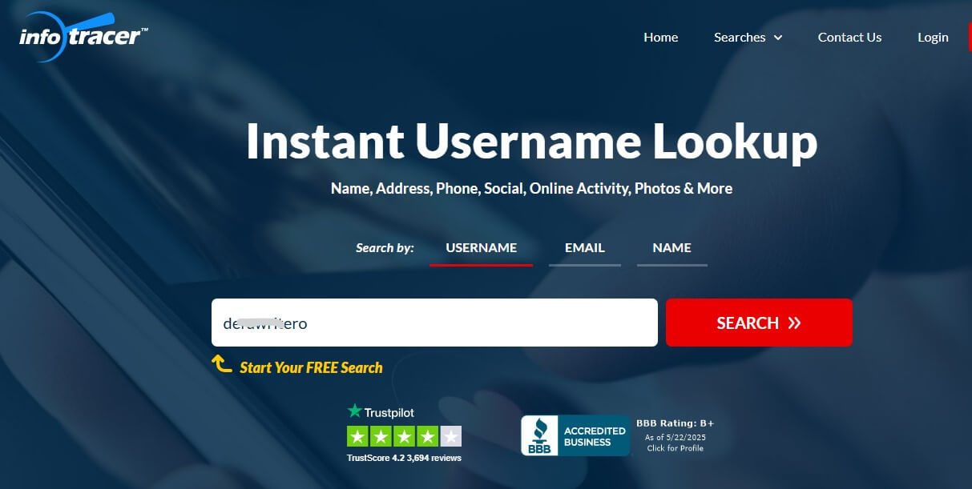The image size is (972, 489).
Task: Click the double-chevron arrows on SEARCH button
Action: click(794, 323)
